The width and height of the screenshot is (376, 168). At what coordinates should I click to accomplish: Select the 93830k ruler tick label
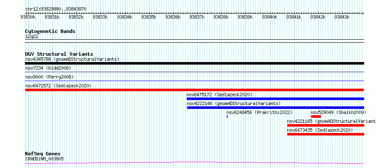[28, 17]
